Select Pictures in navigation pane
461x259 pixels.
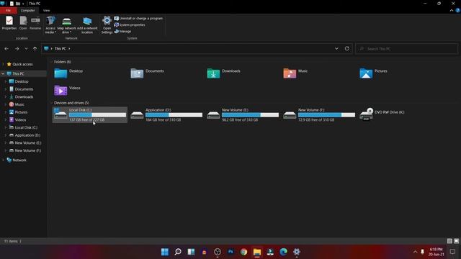pyautogui.click(x=21, y=112)
